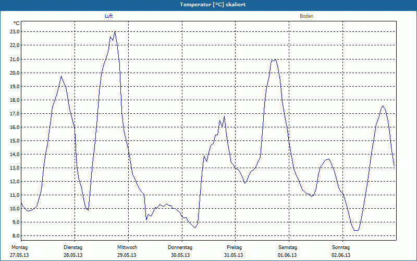Click the 21,0 temperature peak before Samstag

[276, 60]
